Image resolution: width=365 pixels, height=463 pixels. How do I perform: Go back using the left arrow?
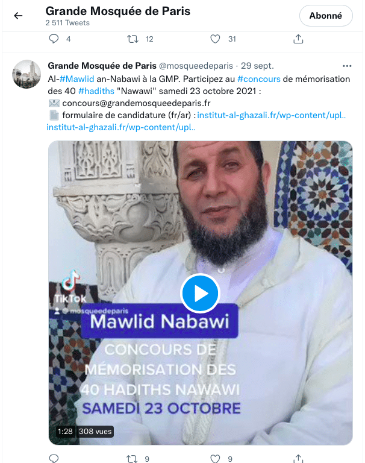pyautogui.click(x=18, y=16)
